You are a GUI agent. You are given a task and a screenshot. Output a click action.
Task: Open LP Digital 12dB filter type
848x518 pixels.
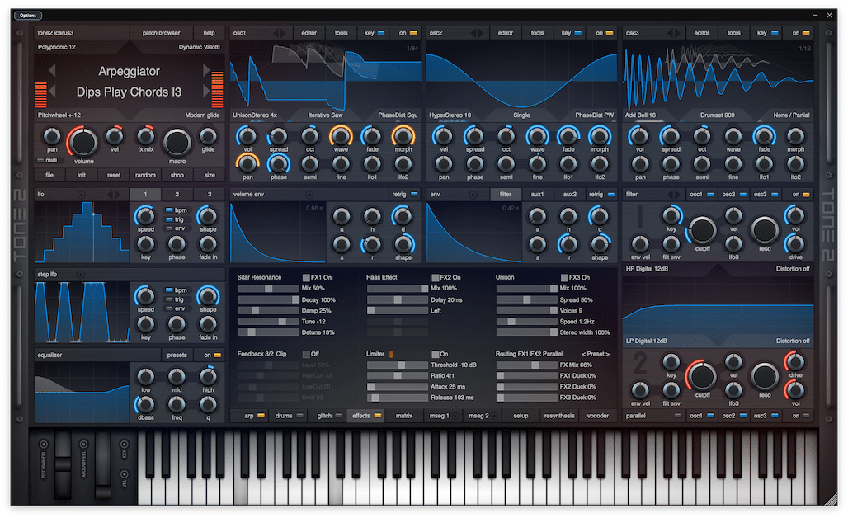[x=646, y=341]
